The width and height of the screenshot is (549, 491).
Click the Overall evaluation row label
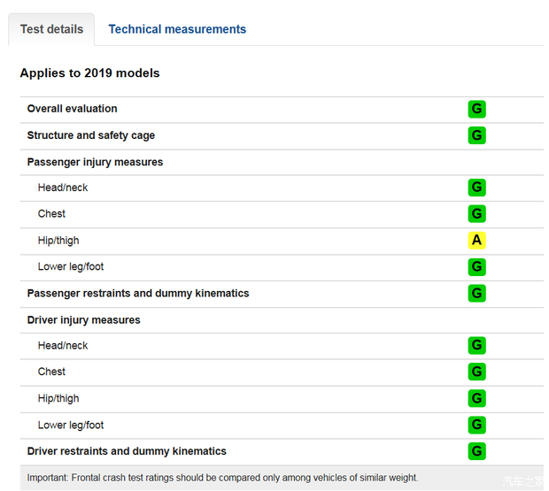pyautogui.click(x=72, y=109)
